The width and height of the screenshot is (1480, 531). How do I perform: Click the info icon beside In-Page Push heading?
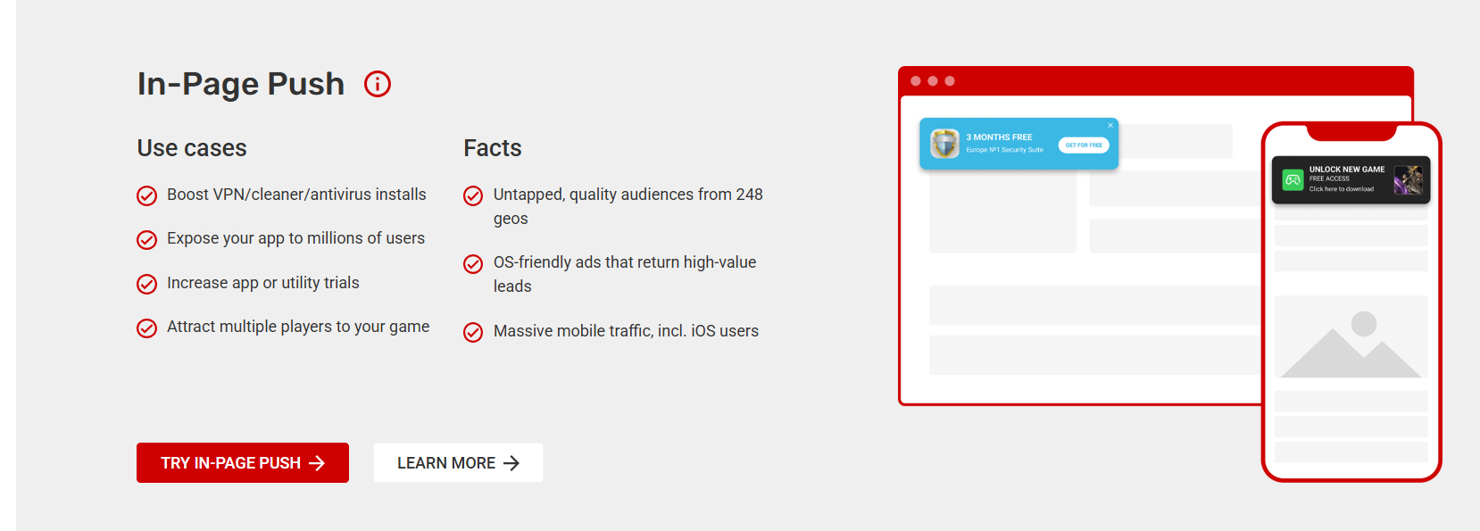[x=378, y=84]
